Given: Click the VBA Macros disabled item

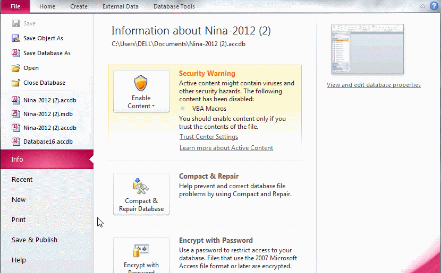Looking at the screenshot, I should pyautogui.click(x=209, y=109).
